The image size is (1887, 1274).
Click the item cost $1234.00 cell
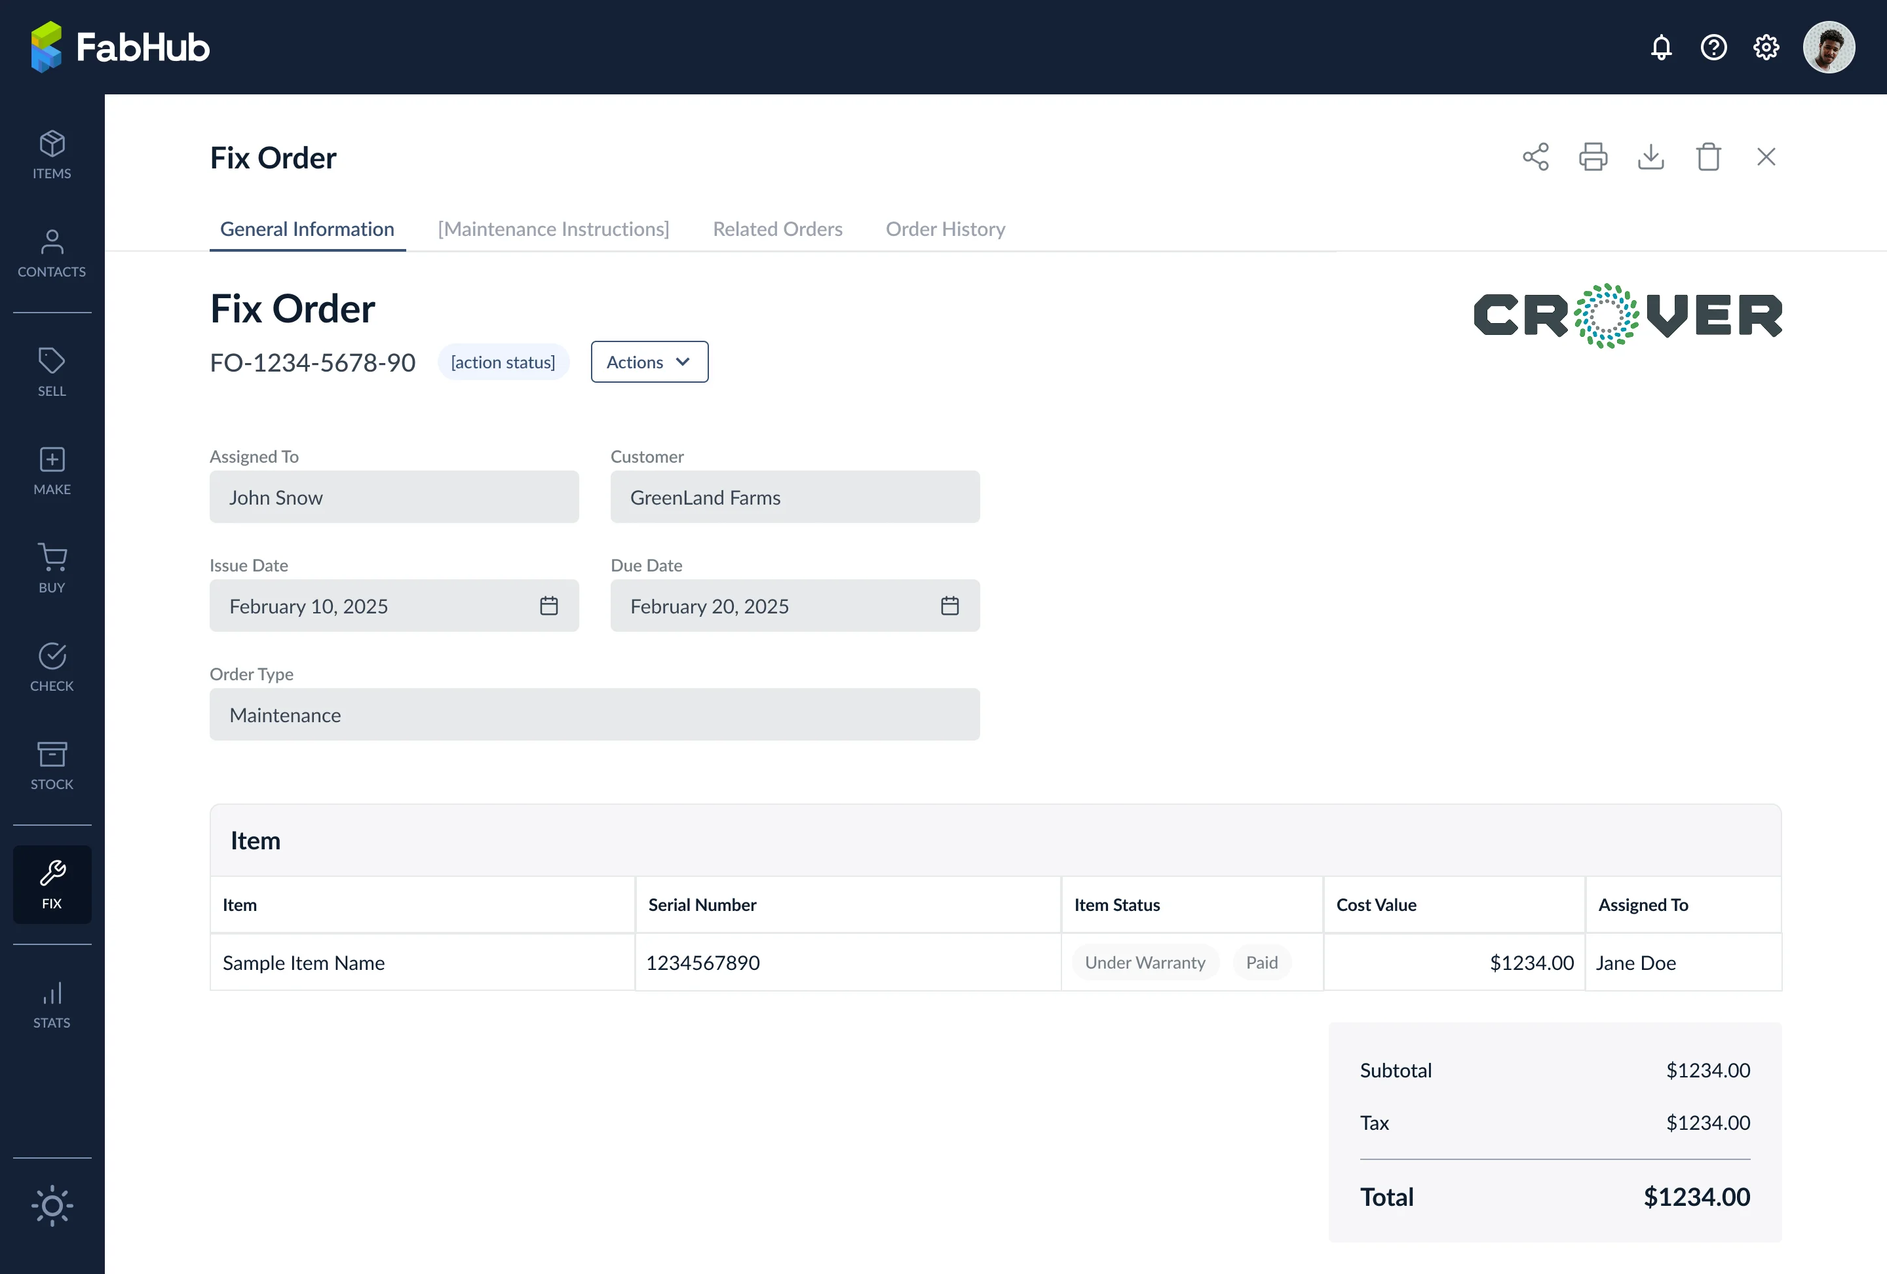click(1454, 962)
